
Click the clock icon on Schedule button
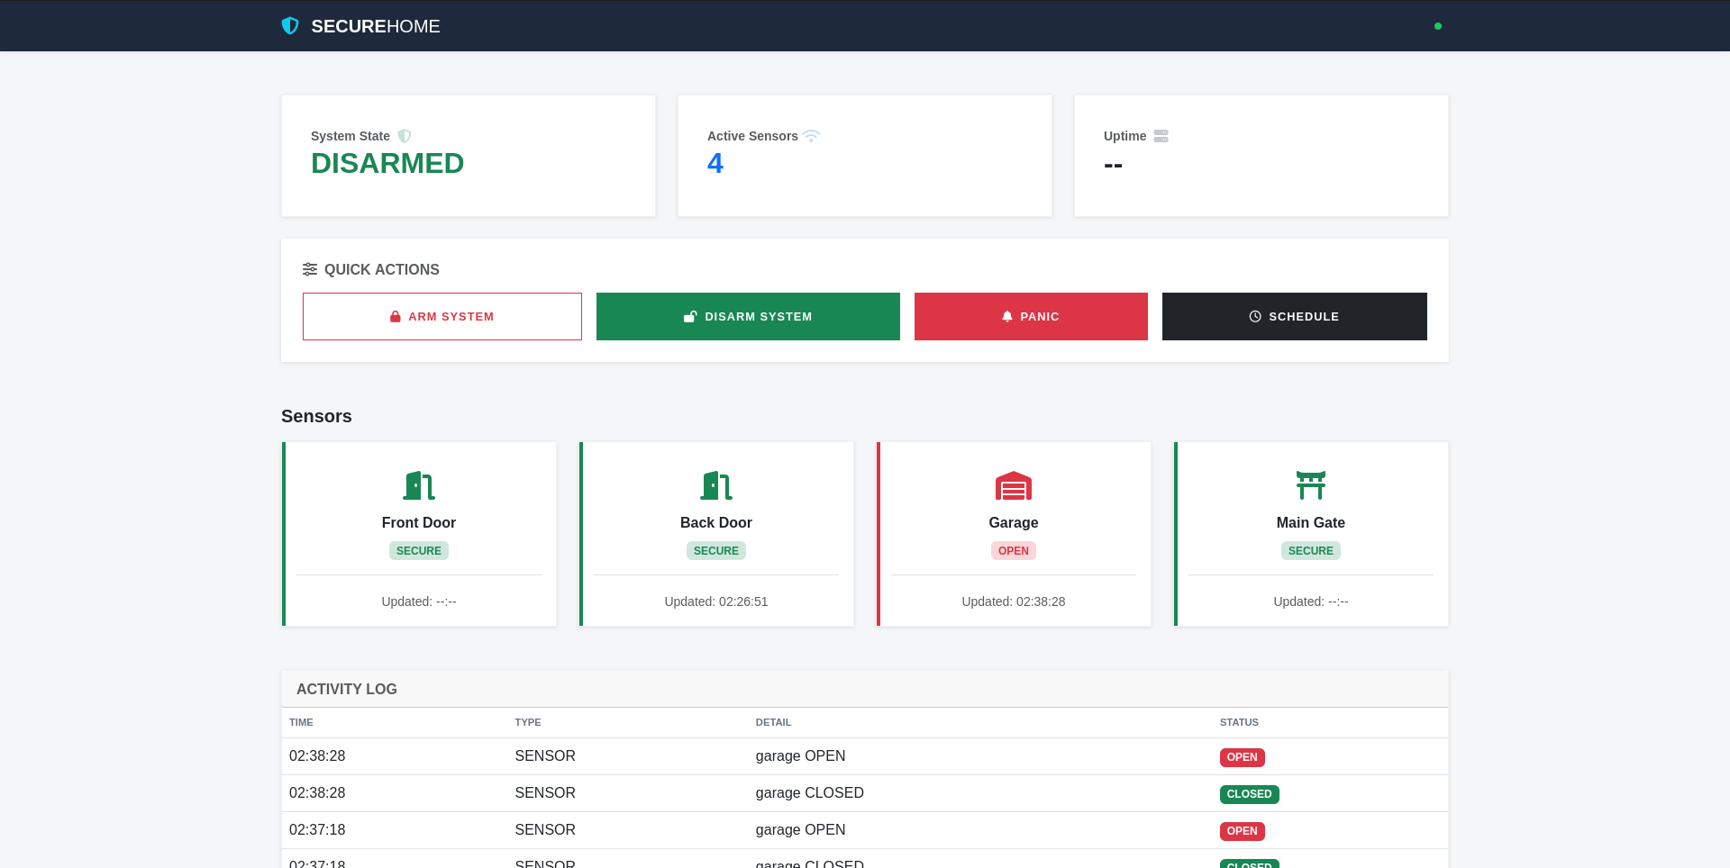coord(1254,316)
